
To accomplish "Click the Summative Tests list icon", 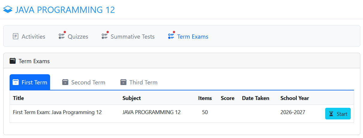I will (105, 36).
